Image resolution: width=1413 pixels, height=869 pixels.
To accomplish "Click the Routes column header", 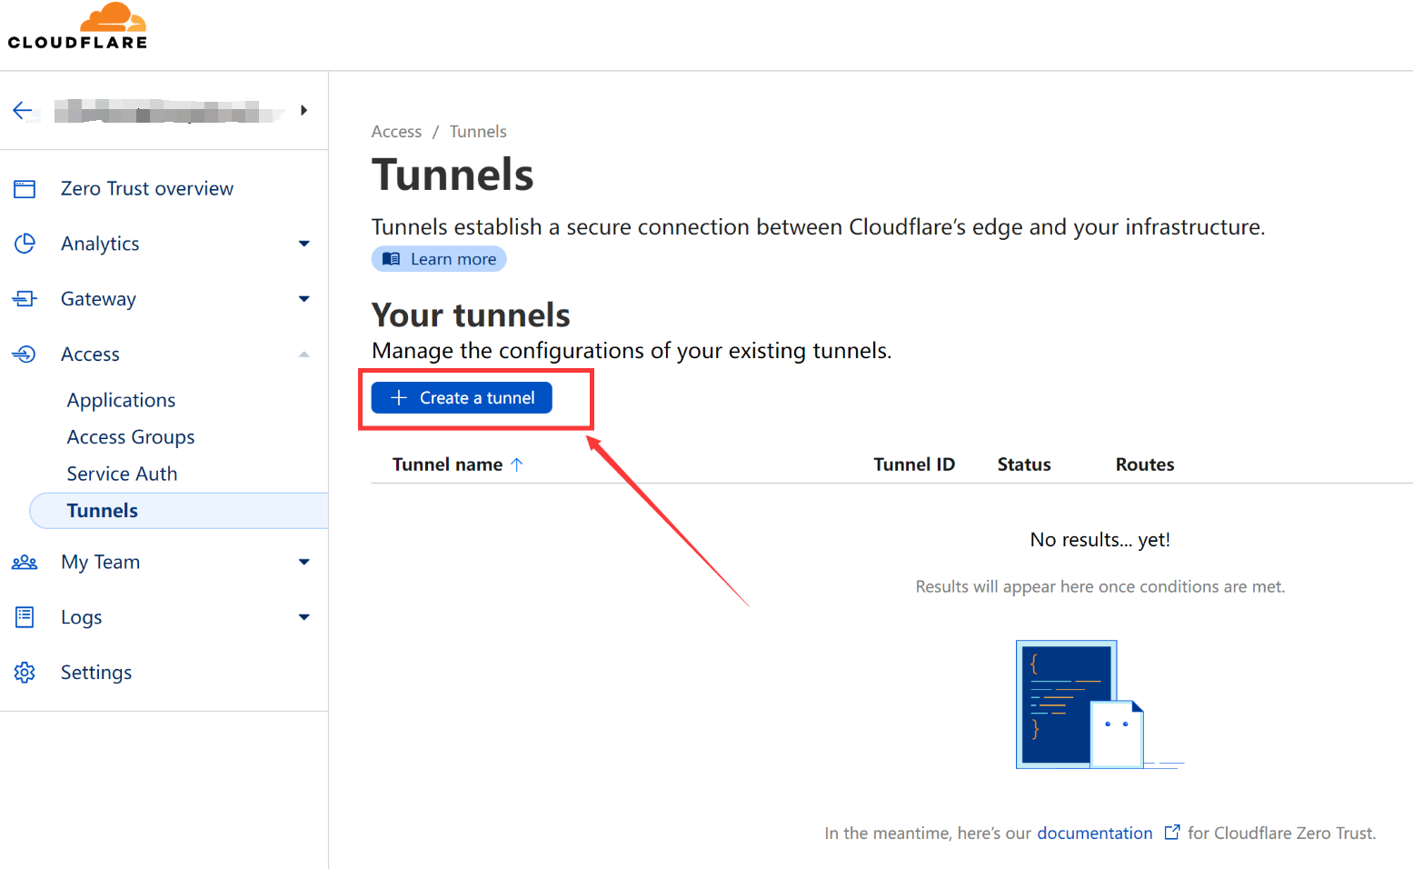I will click(x=1145, y=464).
